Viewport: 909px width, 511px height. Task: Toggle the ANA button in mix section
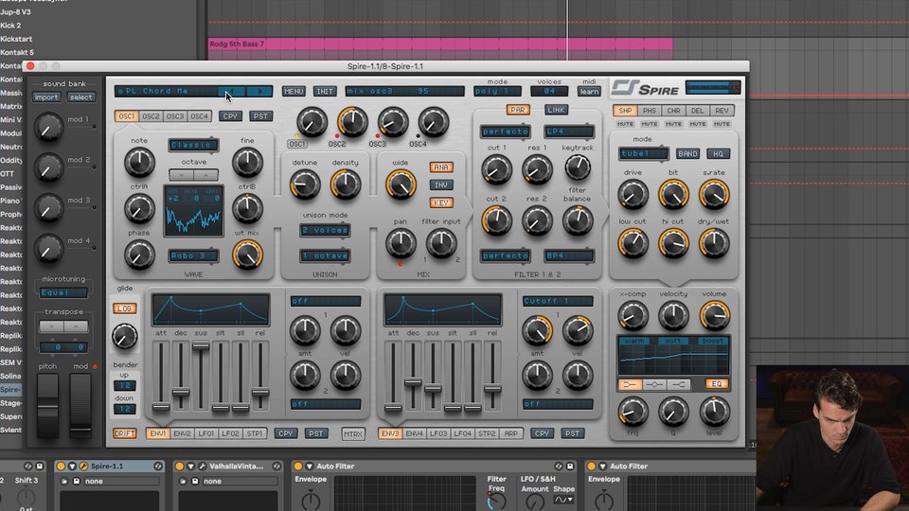441,167
